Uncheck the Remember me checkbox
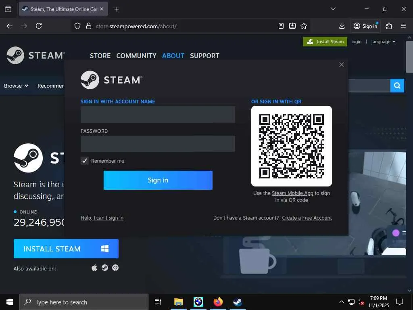This screenshot has width=413, height=310. tap(85, 161)
